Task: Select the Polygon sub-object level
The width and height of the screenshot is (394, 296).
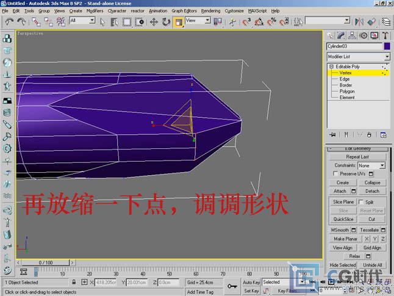Action: pyautogui.click(x=347, y=91)
